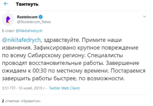The width and height of the screenshot is (153, 106).
Task: Expand the tweet options chevron
Action: [x=145, y=17]
